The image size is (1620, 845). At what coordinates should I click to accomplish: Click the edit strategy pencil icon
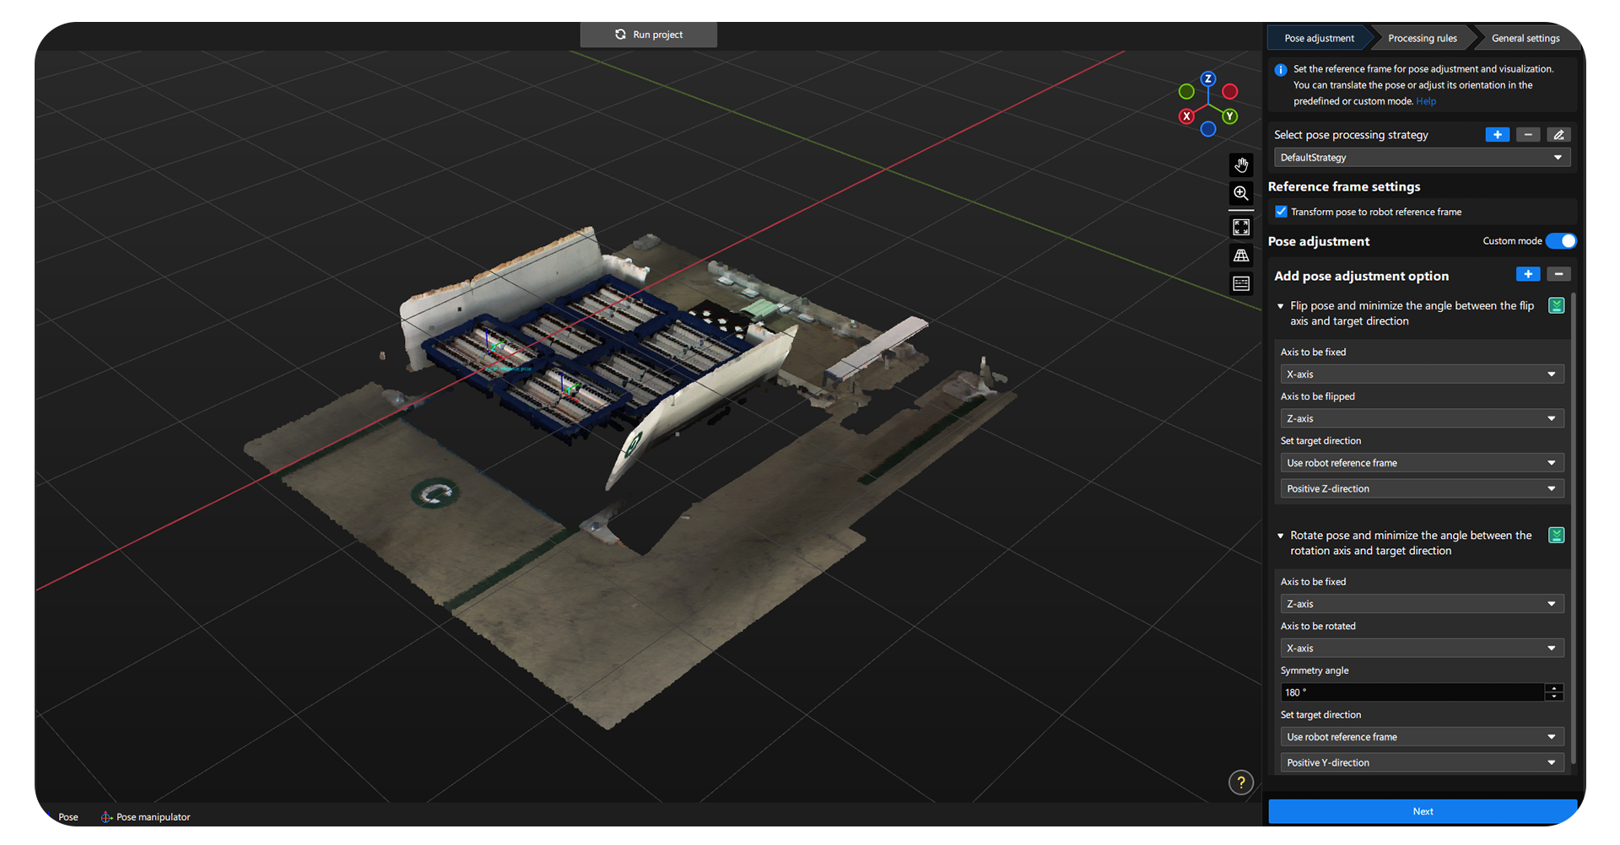[x=1558, y=134]
